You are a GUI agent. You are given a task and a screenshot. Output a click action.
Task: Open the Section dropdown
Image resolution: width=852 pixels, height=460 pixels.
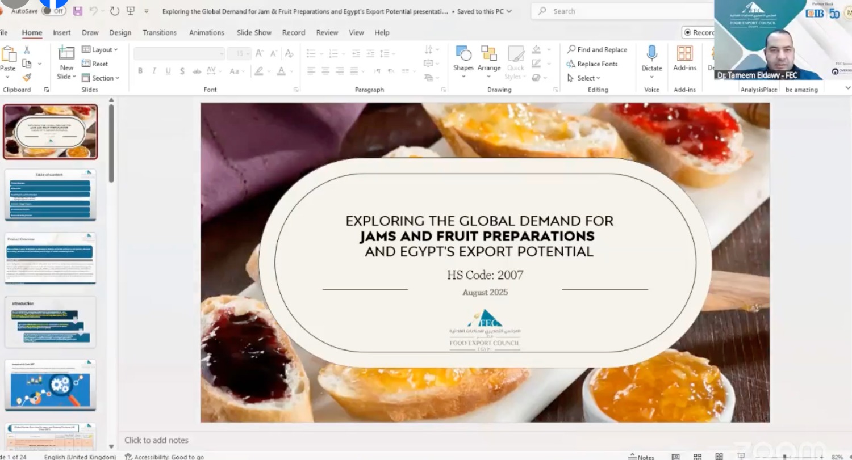coord(101,78)
